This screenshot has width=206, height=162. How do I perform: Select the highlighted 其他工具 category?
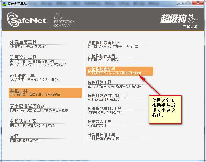click(x=45, y=93)
